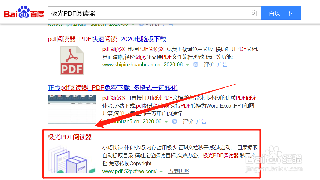
Task: Click the red PDF file thumbnail
Action: [x=72, y=61]
